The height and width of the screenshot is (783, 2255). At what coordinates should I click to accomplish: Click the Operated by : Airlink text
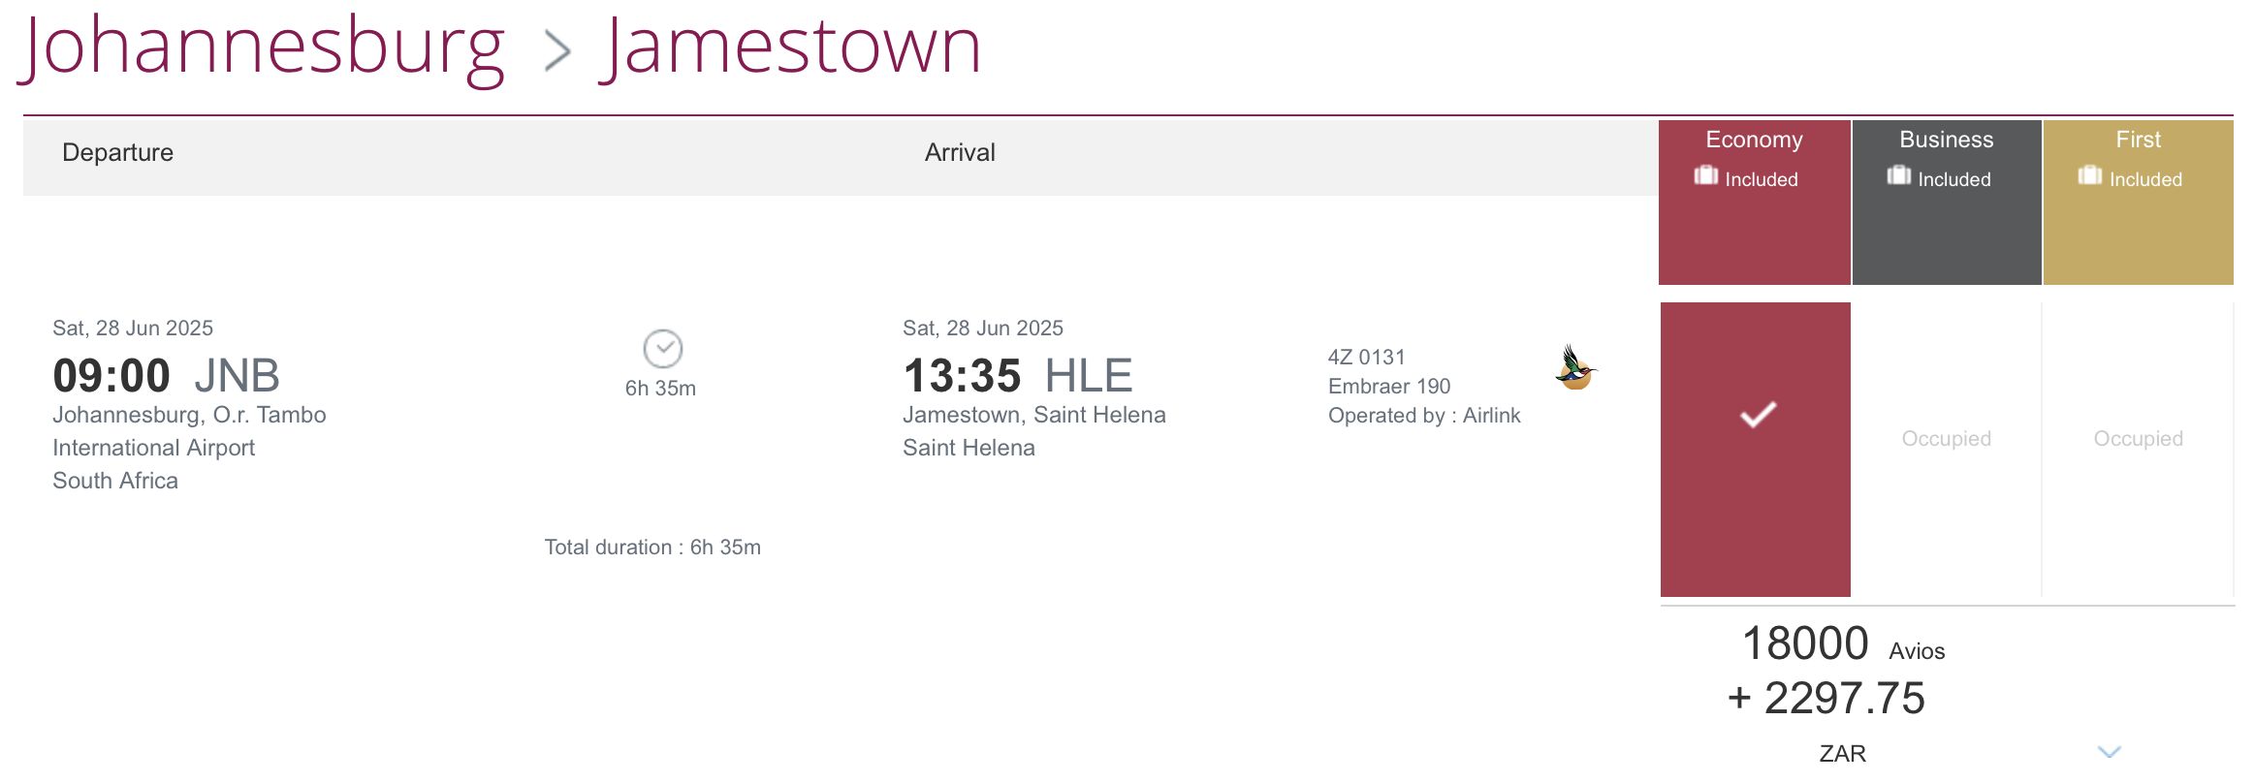1424,416
